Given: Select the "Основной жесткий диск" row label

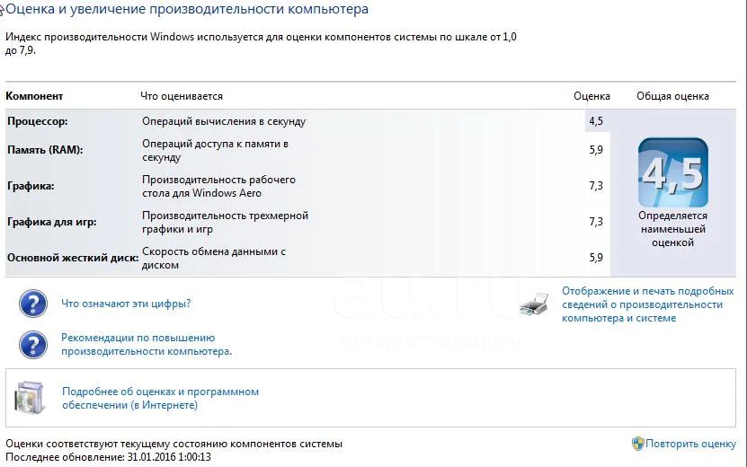Looking at the screenshot, I should click(73, 258).
